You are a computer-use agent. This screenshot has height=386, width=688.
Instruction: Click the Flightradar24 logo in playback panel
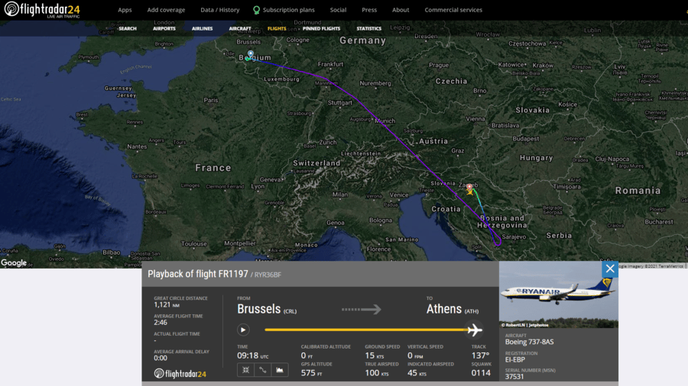point(180,374)
